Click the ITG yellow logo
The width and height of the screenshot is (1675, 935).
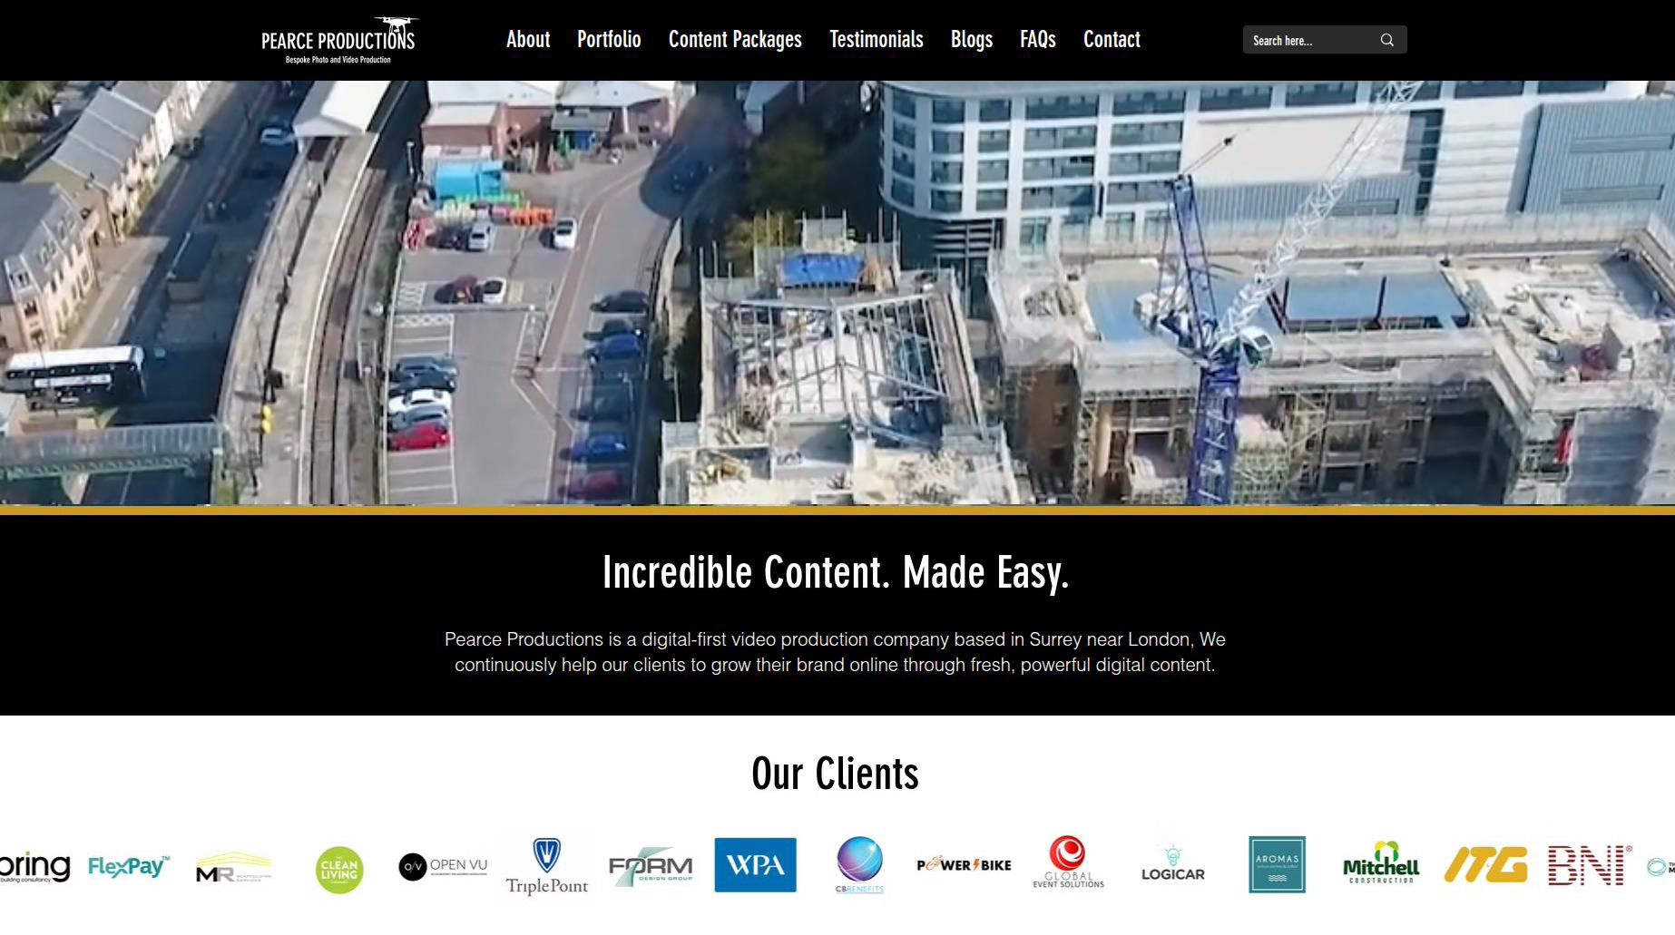tap(1485, 864)
